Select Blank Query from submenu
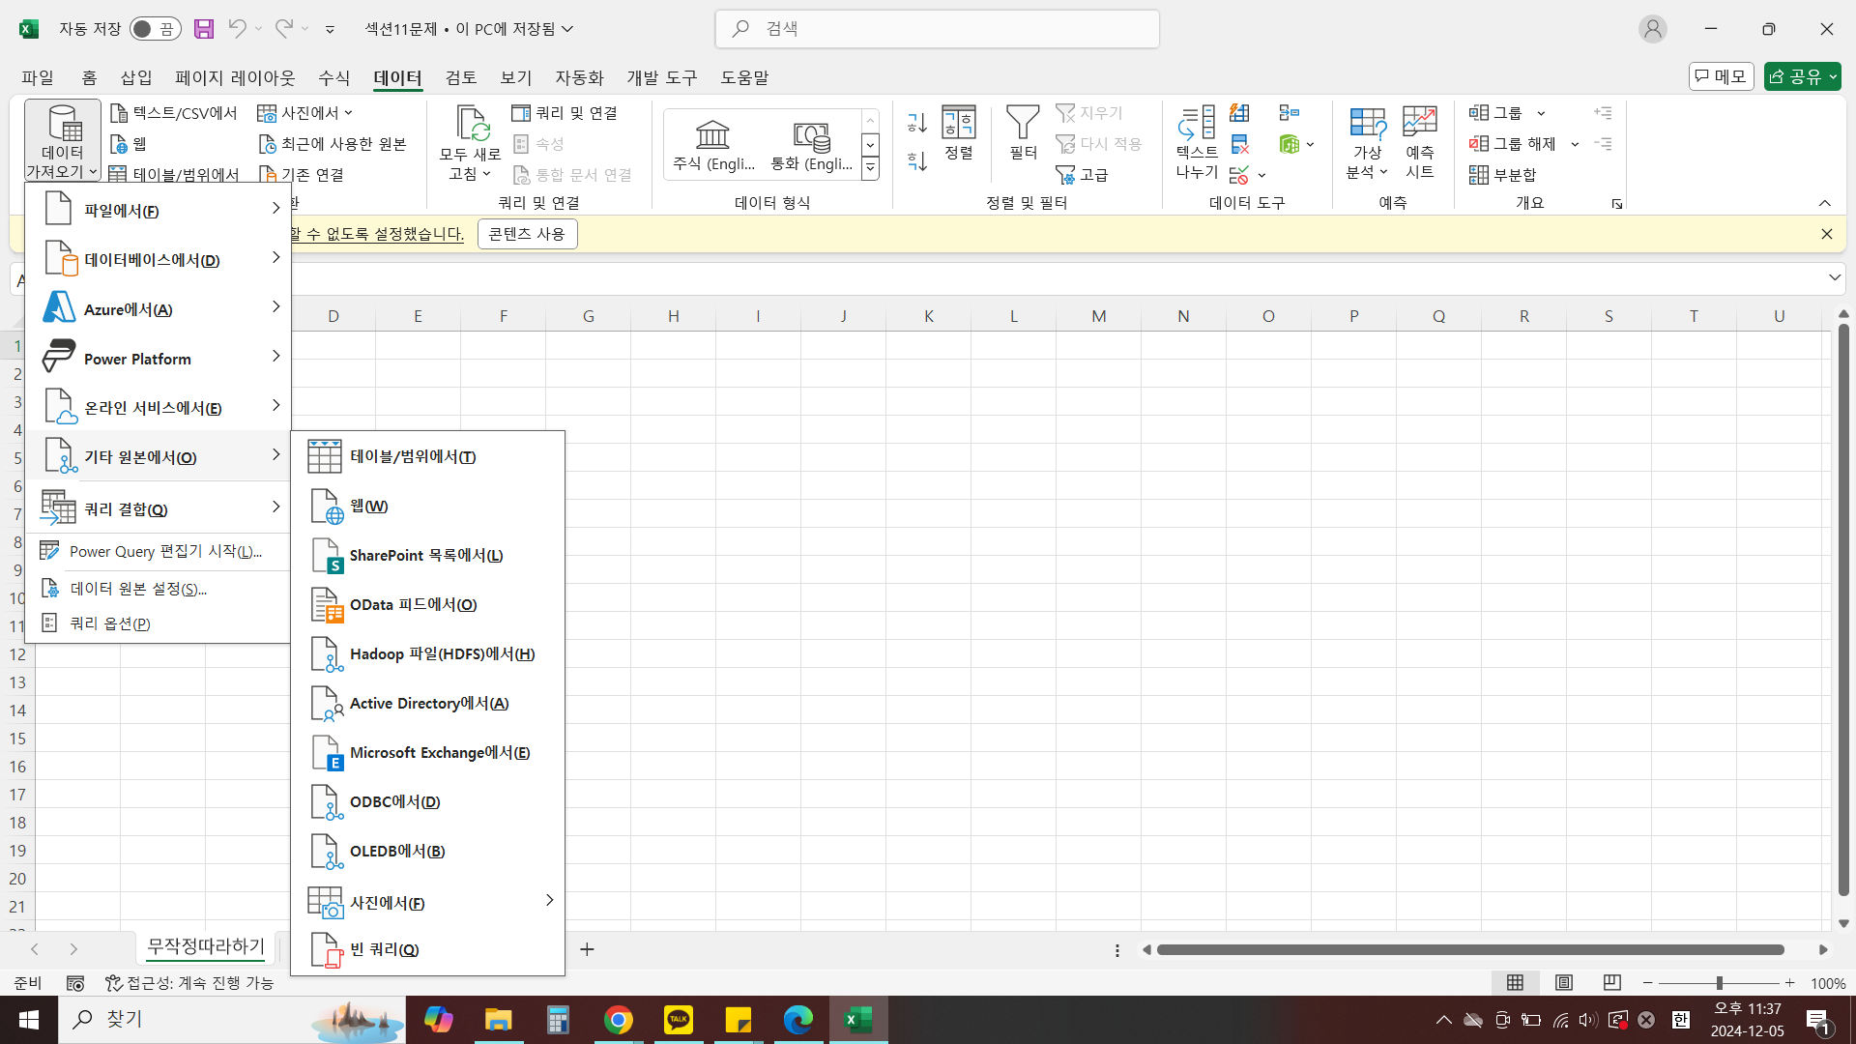 coord(384,950)
